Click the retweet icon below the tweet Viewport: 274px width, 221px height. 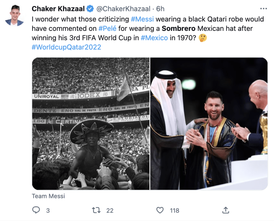(x=96, y=210)
